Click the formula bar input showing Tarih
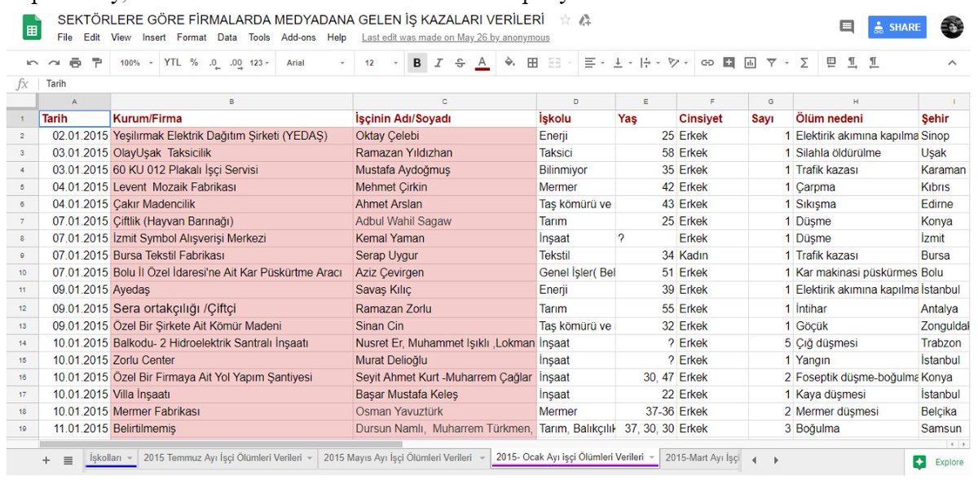 (505, 83)
